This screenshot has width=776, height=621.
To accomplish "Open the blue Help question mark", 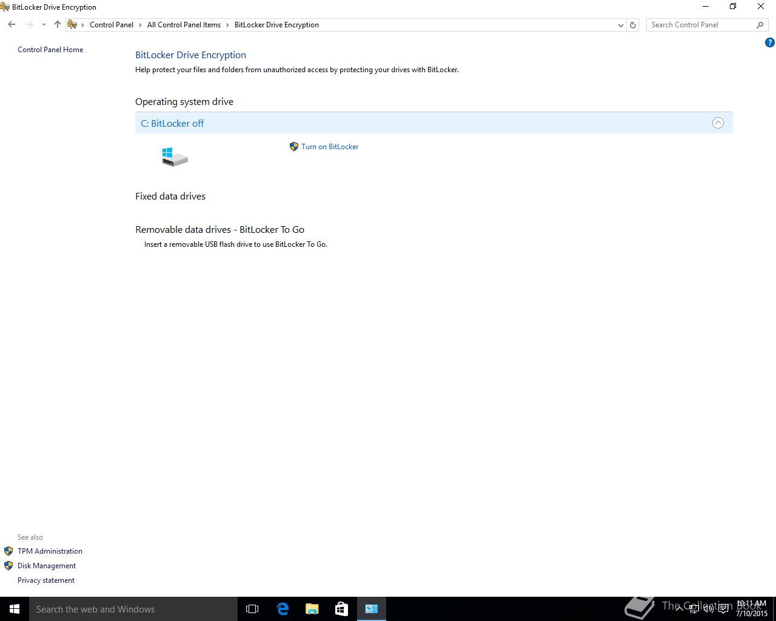I will pyautogui.click(x=769, y=42).
